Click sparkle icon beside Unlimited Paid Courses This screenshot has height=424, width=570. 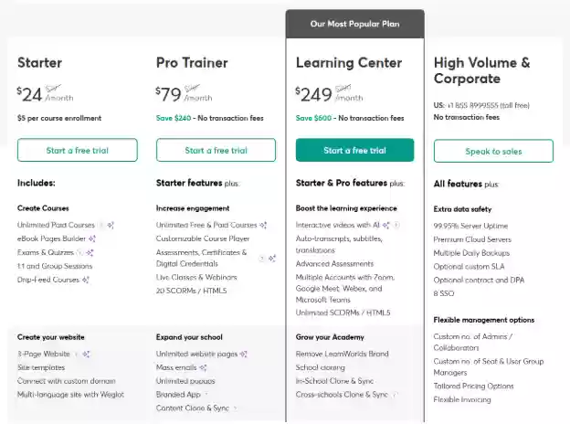(111, 225)
